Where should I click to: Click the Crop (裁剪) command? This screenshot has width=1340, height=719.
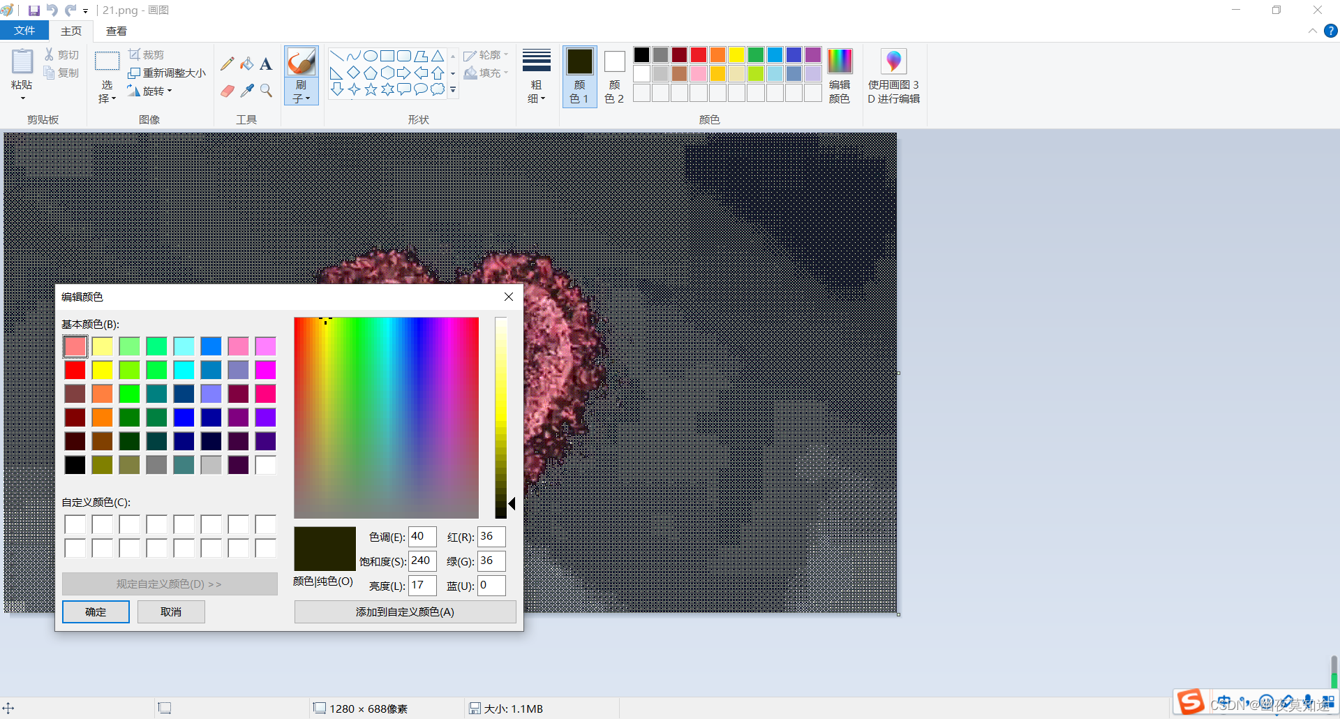tap(147, 54)
